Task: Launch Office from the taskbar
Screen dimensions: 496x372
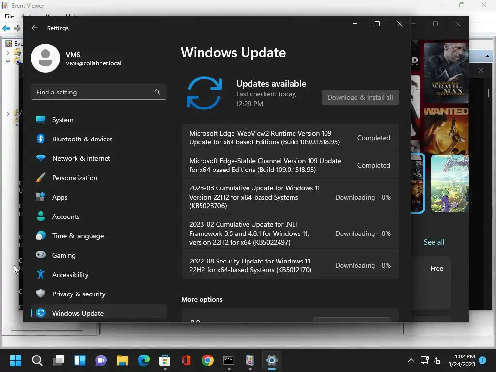Action: pyautogui.click(x=186, y=360)
